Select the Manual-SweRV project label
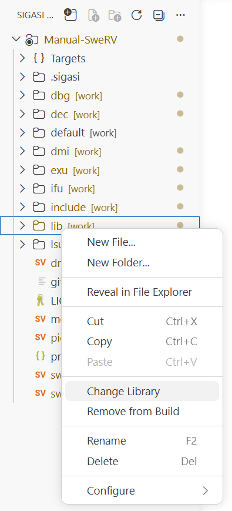 click(80, 40)
